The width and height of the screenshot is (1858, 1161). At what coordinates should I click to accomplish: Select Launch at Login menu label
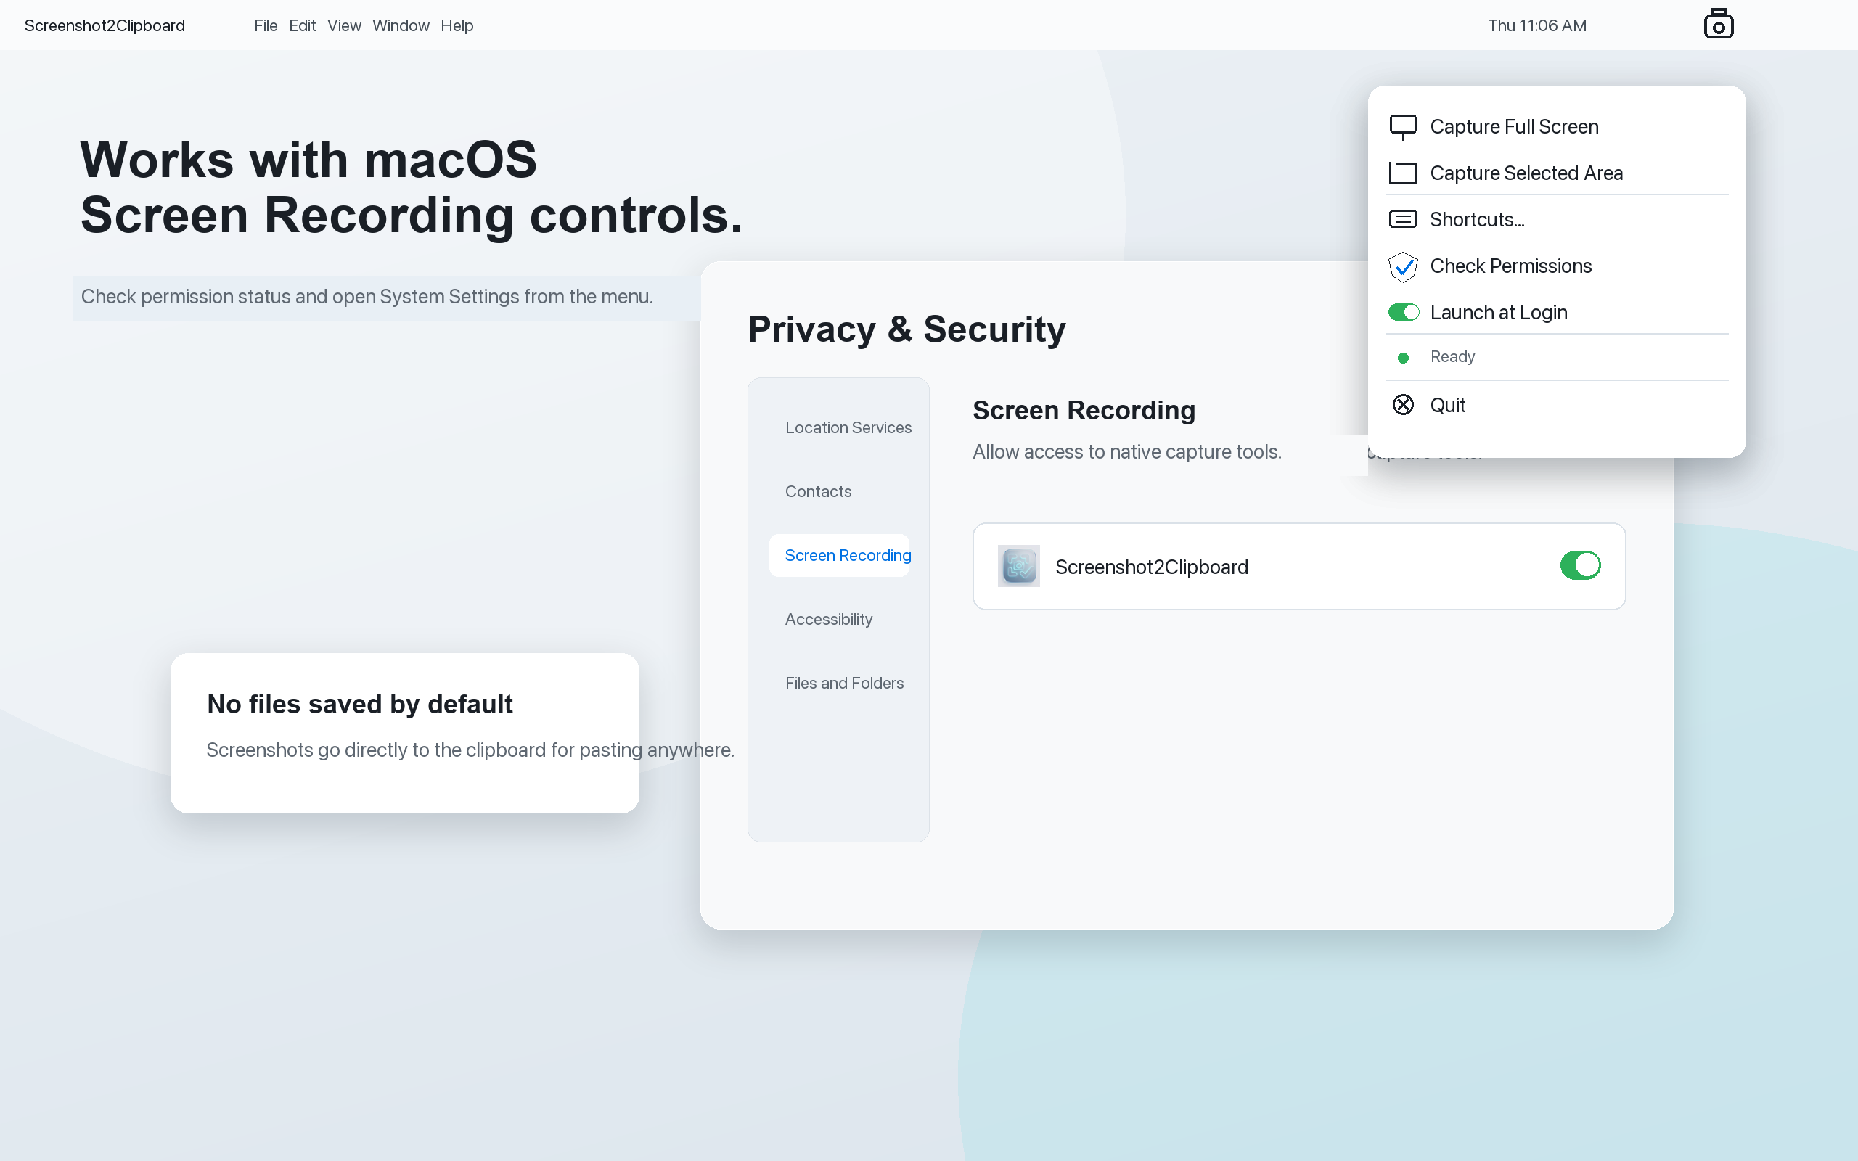click(x=1498, y=313)
